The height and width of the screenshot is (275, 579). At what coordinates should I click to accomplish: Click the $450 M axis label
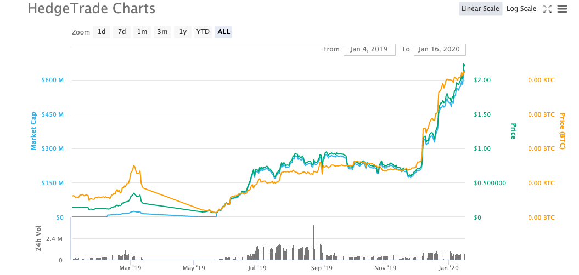[54, 114]
